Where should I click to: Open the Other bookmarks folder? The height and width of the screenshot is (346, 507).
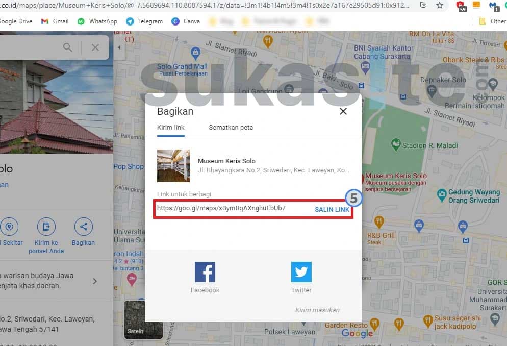coord(492,21)
